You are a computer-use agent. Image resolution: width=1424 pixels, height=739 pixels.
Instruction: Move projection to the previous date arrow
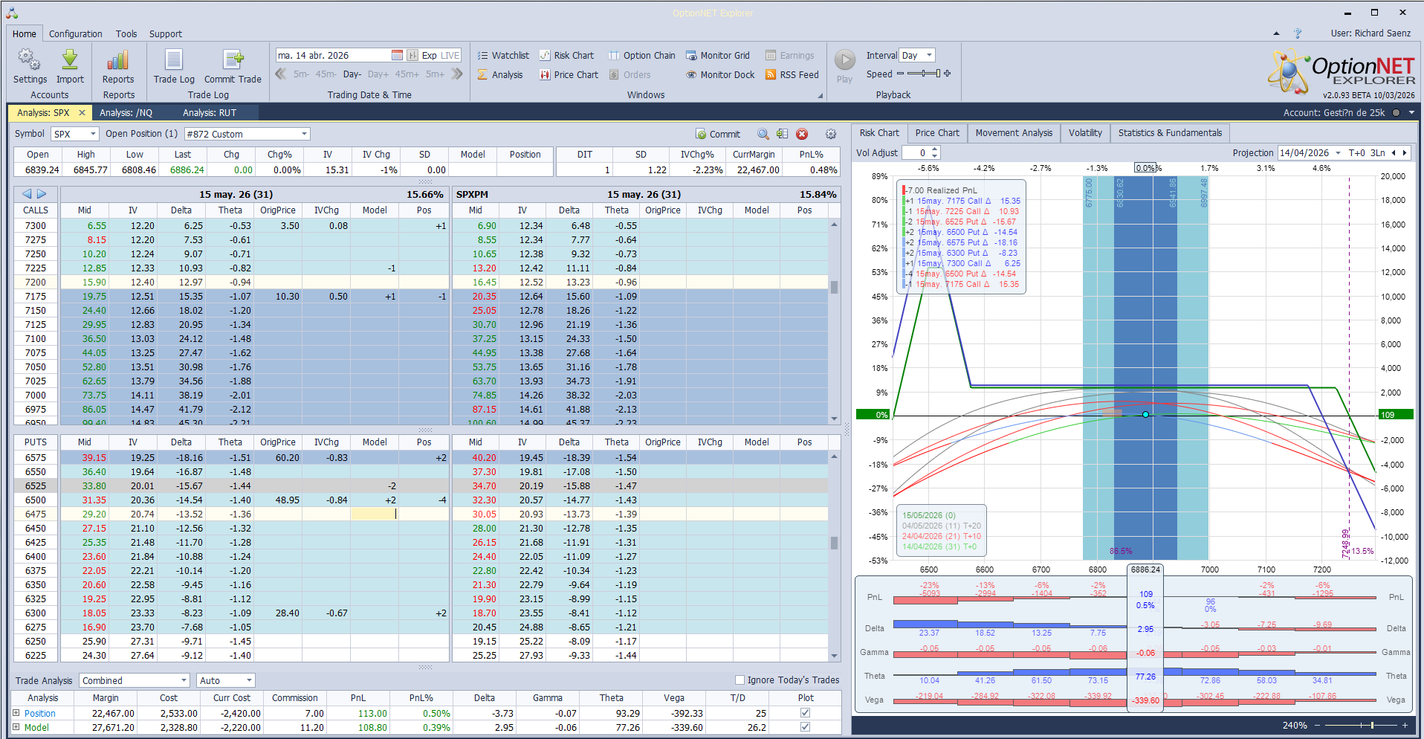1394,153
